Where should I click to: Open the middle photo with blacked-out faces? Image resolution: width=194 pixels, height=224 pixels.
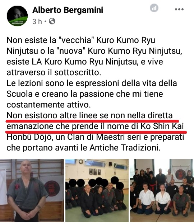97,191
